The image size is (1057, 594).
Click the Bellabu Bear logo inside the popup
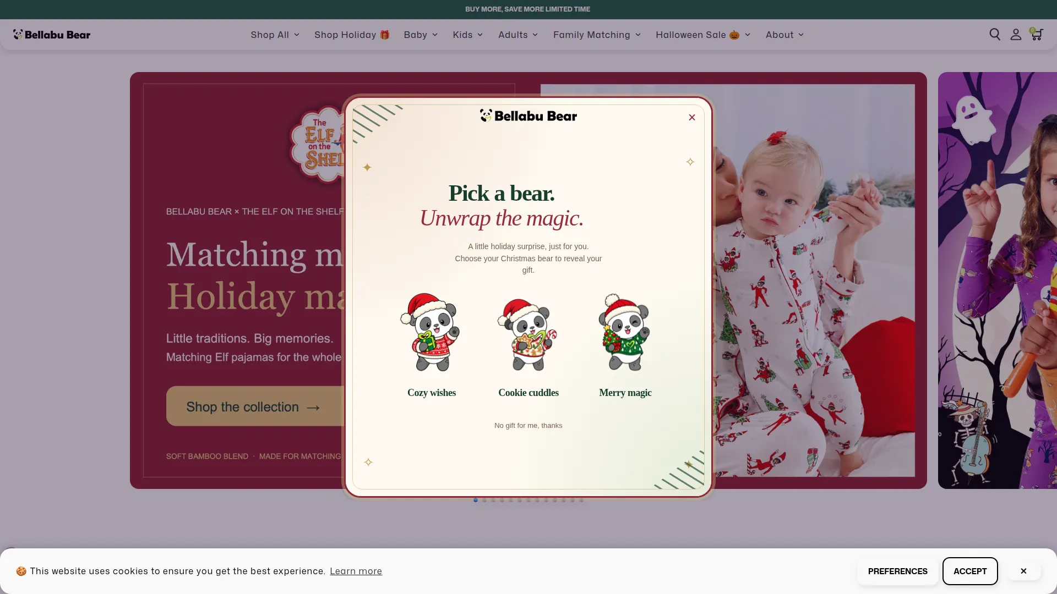(528, 116)
